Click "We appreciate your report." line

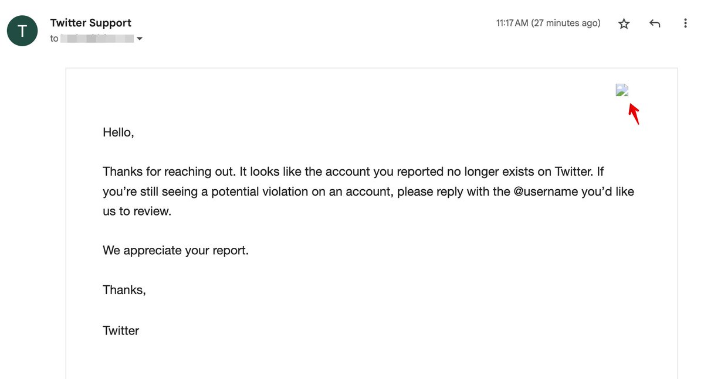[175, 251]
